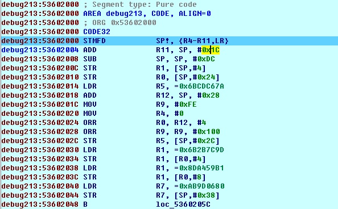
Task: Click the Segment type: Pure code comment
Action: (140, 5)
